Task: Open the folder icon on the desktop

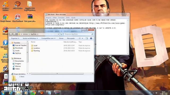Action: coord(30,6)
